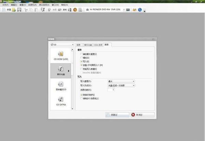Image resolution: width=205 pixels, height=141 pixels.
Task: Expand the toolbar overflow arrow
Action: [145, 11]
